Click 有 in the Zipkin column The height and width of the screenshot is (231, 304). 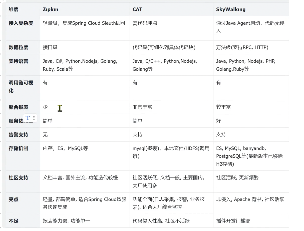(85, 88)
